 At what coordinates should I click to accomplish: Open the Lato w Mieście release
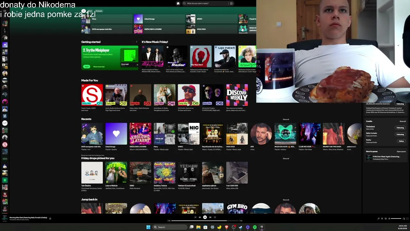coord(116,173)
